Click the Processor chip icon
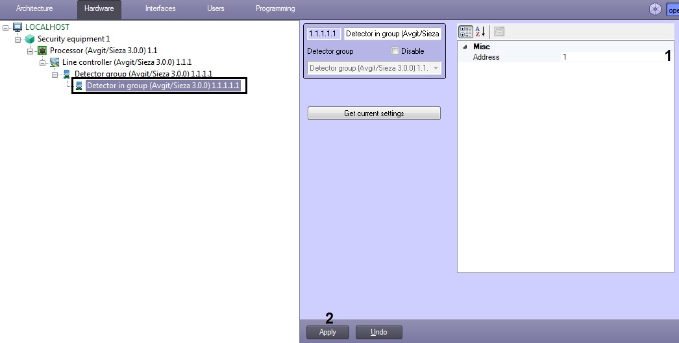 pyautogui.click(x=42, y=51)
